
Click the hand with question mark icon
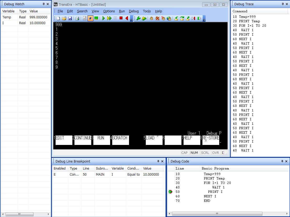coord(163,18)
